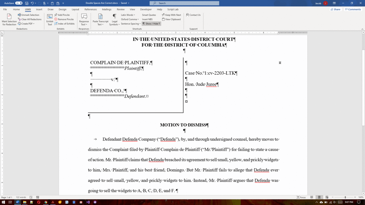Click Add Pincite

[62, 15]
